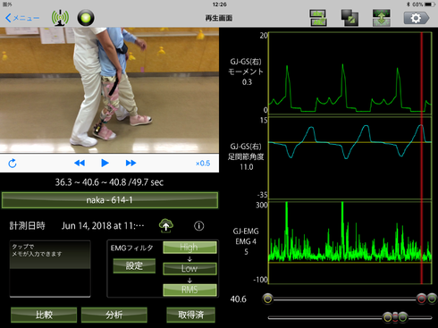Tap the gait video frame
This screenshot has height=328, width=438.
tap(109, 90)
